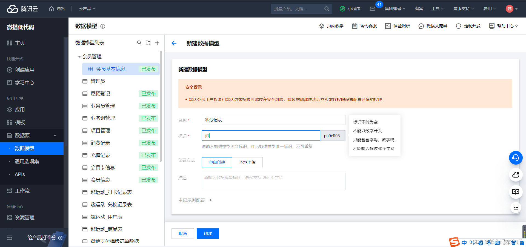Open the message mail icon with badge 41
Viewport: 526px width, 247px height.
[373, 9]
